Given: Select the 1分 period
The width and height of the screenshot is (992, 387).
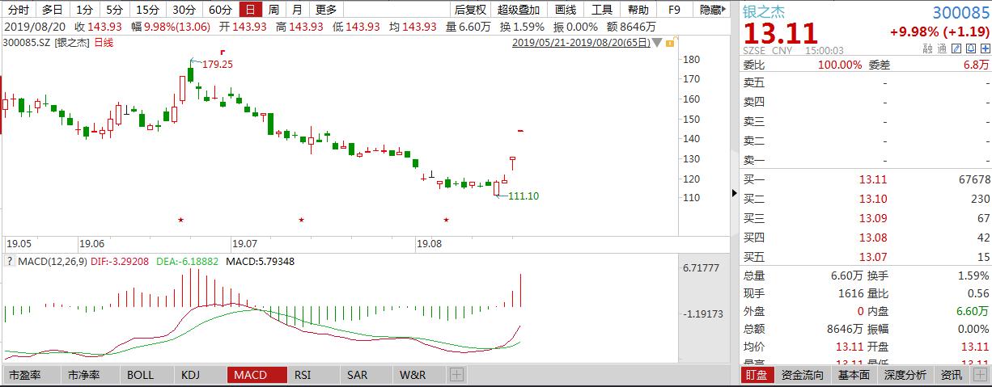Looking at the screenshot, I should pyautogui.click(x=84, y=10).
